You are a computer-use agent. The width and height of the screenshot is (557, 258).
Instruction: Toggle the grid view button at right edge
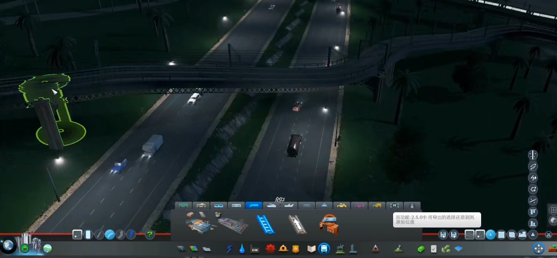(x=553, y=210)
